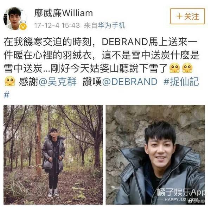Image resolution: width=211 pixels, height=207 pixels.
Task: Click the plus sign in follow button
Action: point(179,16)
